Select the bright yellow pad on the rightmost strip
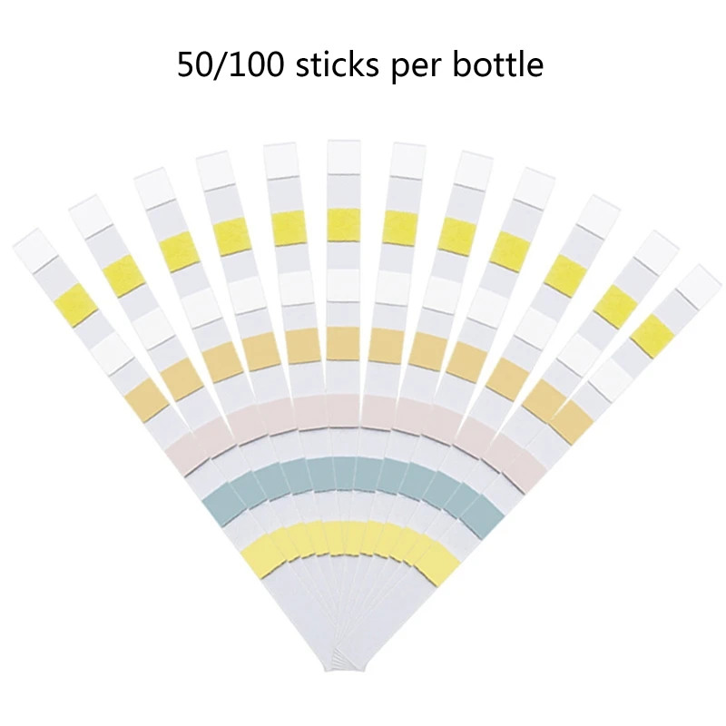 (652, 336)
